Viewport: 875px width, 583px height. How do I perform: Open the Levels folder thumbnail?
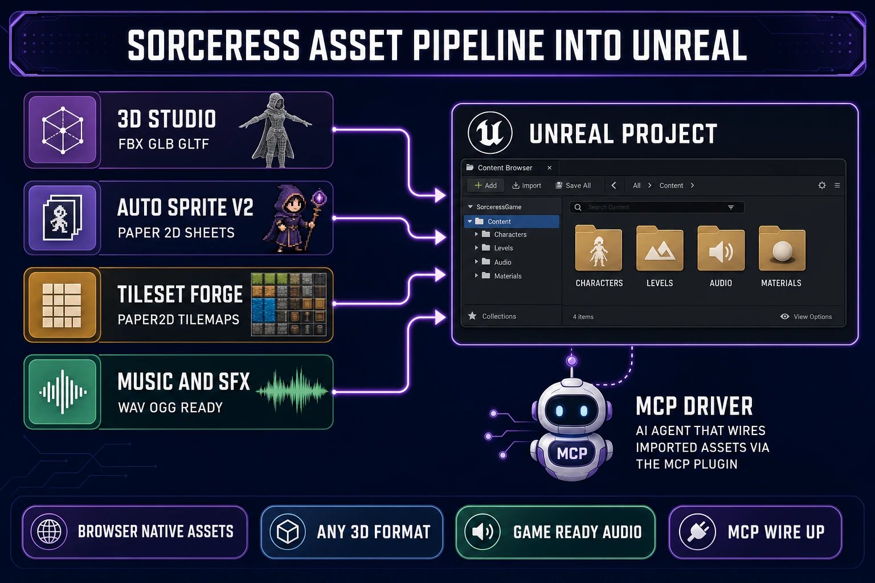coord(660,248)
